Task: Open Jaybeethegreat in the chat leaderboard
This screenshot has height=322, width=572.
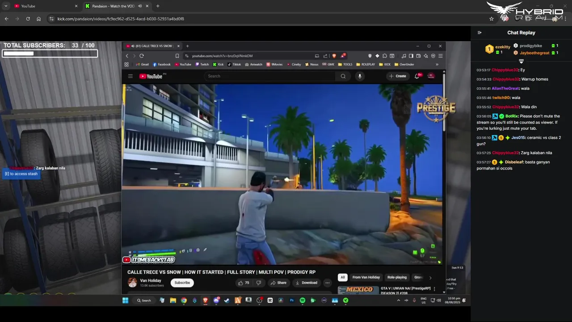Action: click(x=534, y=53)
